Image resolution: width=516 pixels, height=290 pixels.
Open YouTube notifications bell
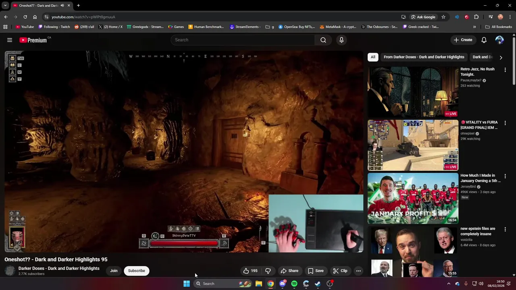tap(484, 40)
